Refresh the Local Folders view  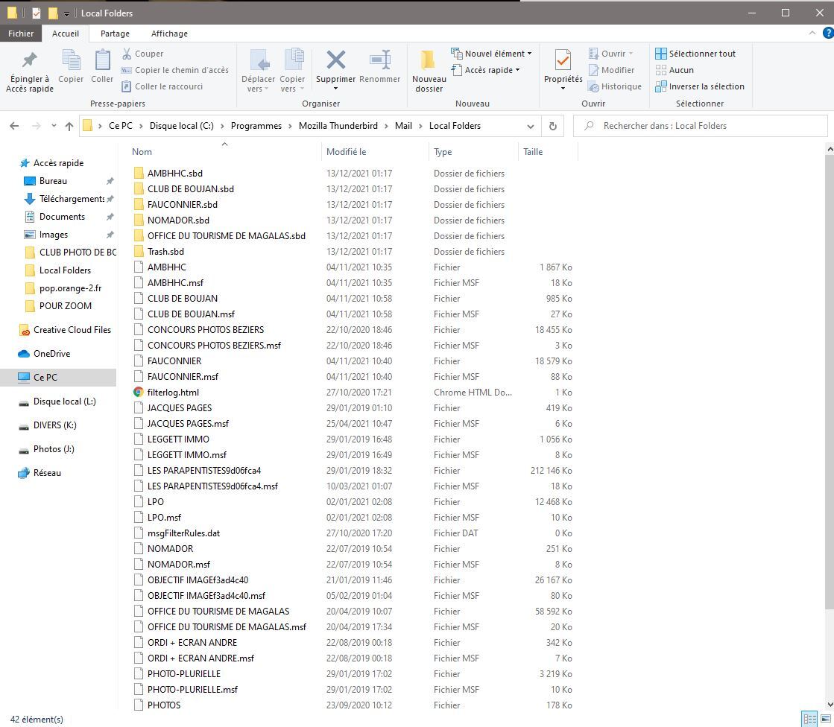552,126
